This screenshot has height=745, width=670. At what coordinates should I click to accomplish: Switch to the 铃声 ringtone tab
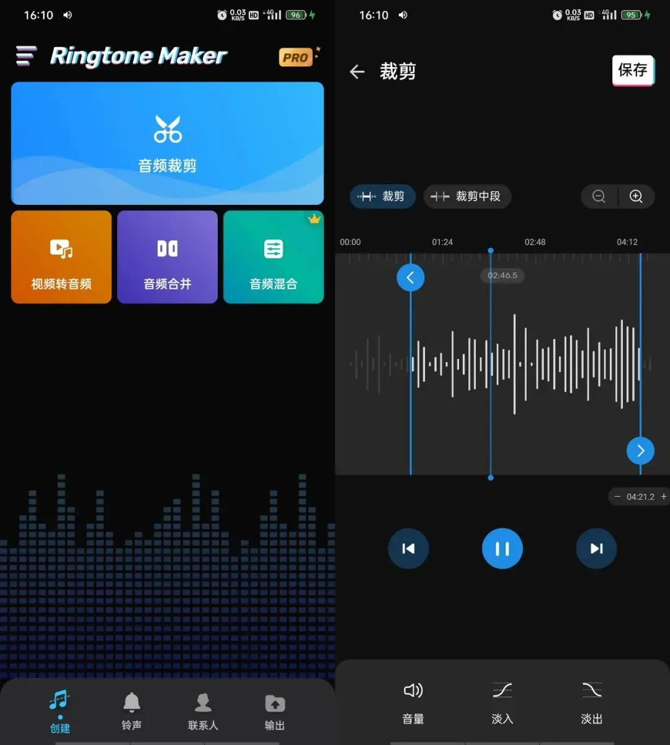coord(132,710)
